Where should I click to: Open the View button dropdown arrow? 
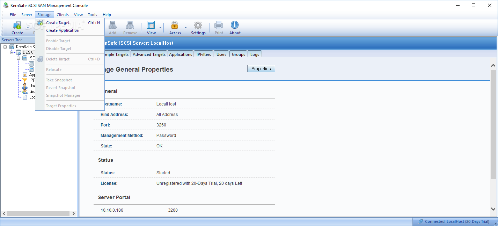click(161, 27)
